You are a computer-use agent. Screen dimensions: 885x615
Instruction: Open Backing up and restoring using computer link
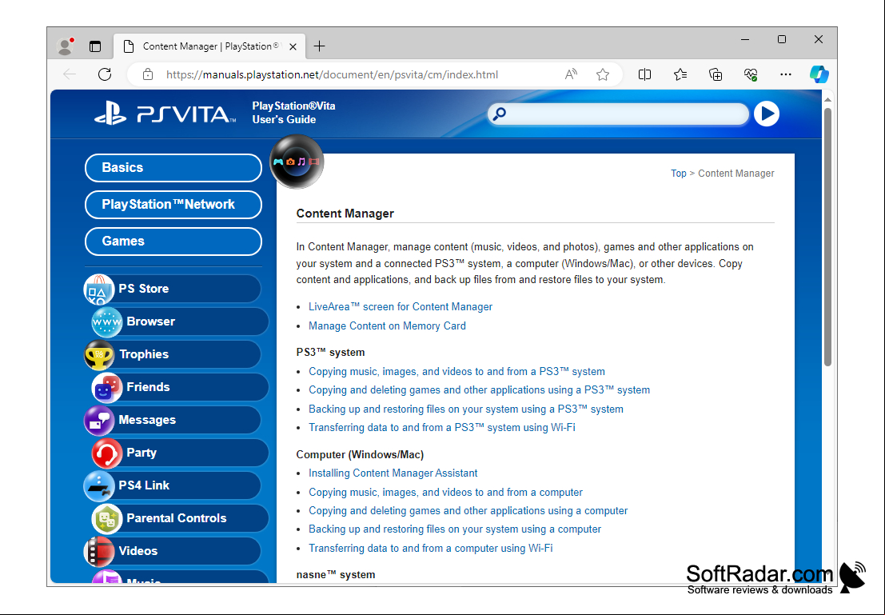click(455, 529)
